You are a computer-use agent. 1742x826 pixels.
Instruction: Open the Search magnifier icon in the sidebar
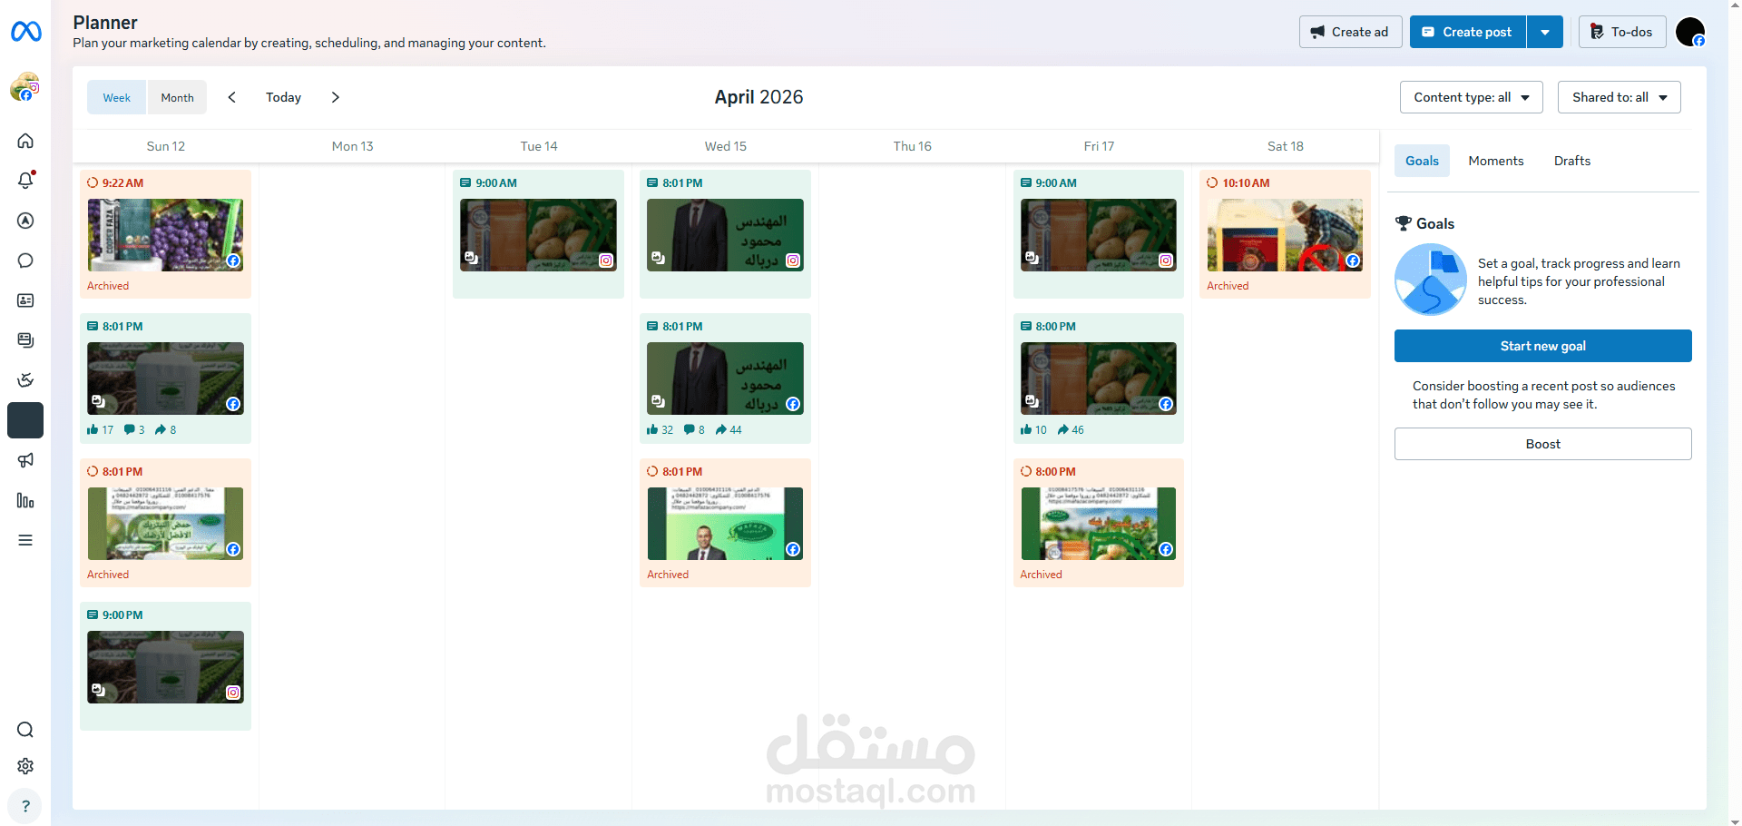click(25, 730)
